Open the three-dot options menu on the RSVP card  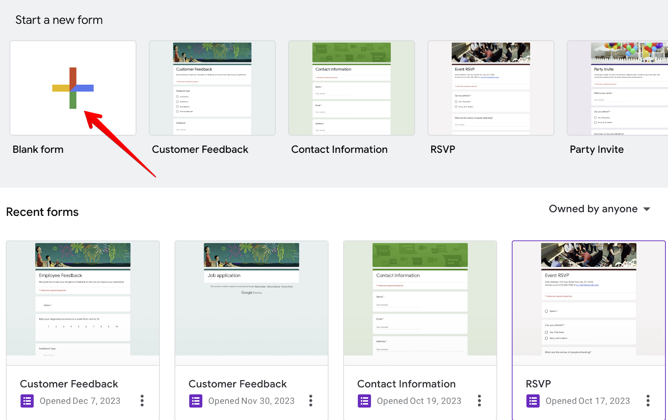648,400
